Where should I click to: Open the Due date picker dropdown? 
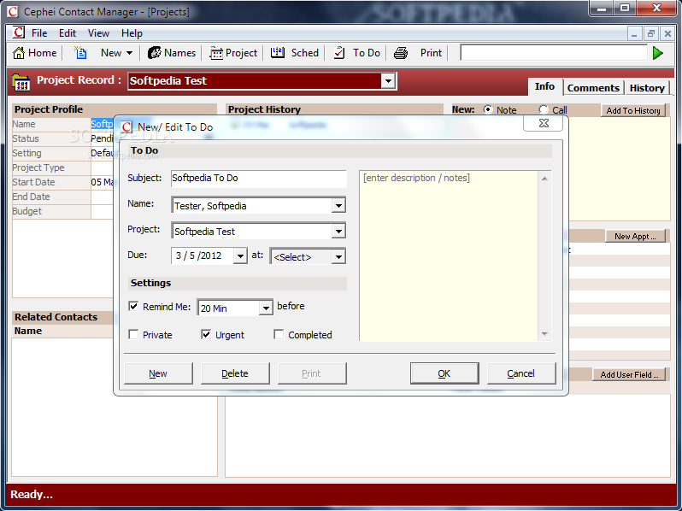point(239,256)
